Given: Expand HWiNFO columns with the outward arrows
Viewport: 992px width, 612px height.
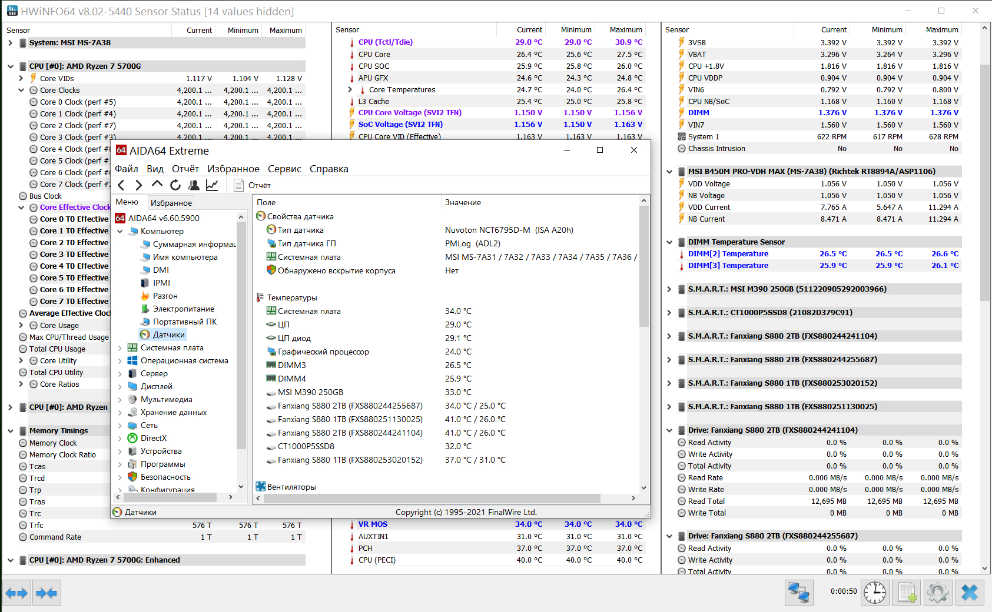Looking at the screenshot, I should click(x=16, y=593).
